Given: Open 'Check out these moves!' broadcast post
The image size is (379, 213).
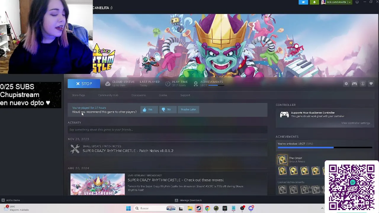Looking at the screenshot, I should point(176,180).
